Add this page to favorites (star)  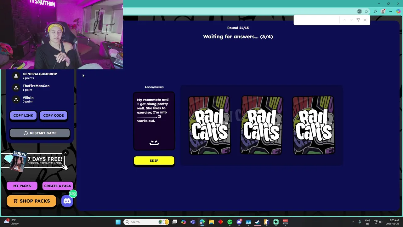(366, 11)
